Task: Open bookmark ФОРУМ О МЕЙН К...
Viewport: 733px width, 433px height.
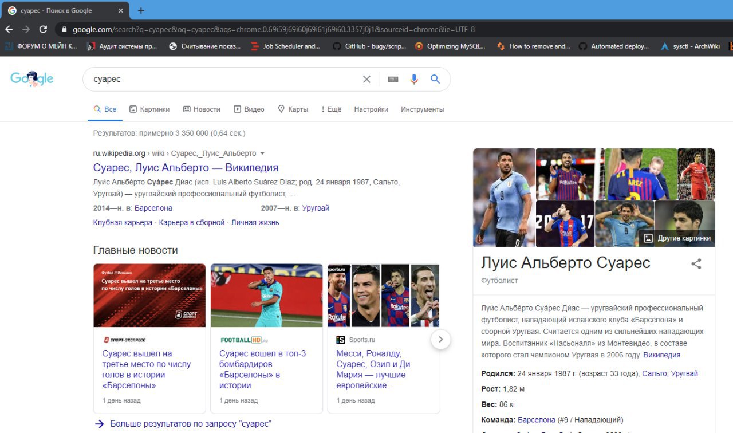Action: point(40,46)
